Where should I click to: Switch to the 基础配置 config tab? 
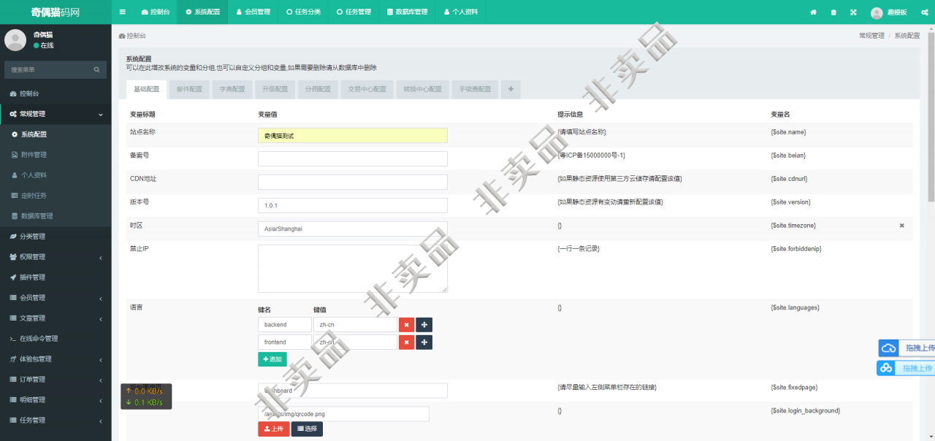(x=147, y=89)
